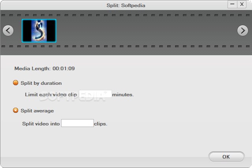Click the next arrow in the filmstrip

click(x=243, y=30)
